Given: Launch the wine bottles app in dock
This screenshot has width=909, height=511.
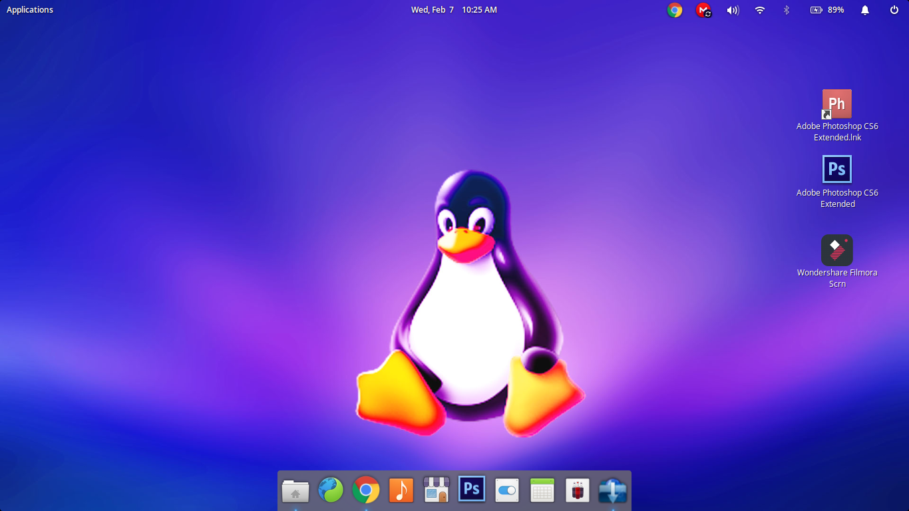Looking at the screenshot, I should [x=578, y=490].
